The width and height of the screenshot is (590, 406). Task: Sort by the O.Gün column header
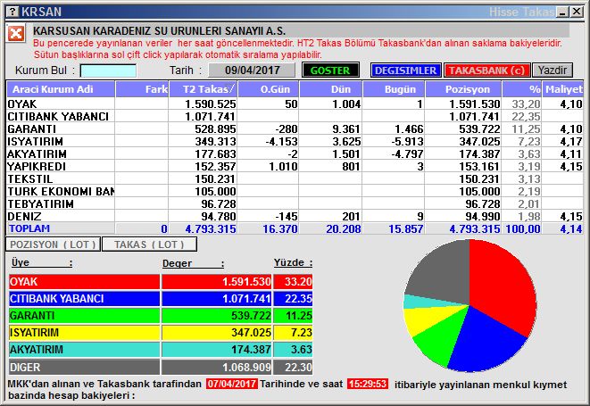pyautogui.click(x=269, y=89)
